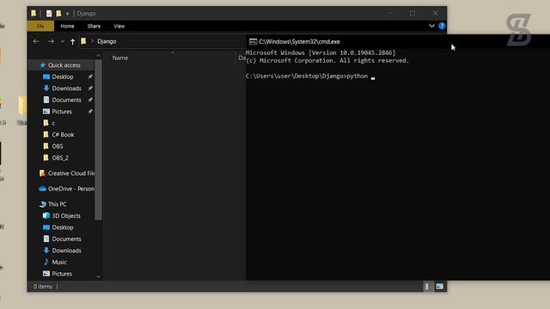Open pinned Pictures under Quick access
550x309 pixels.
(x=62, y=112)
